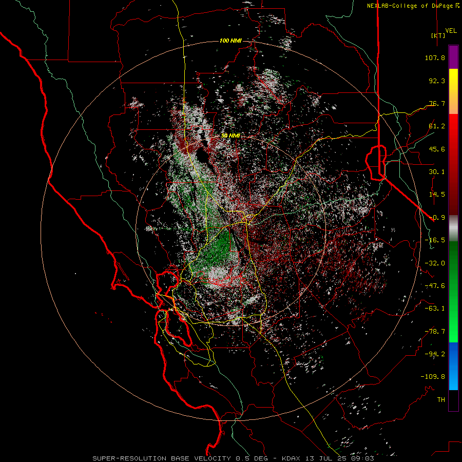Image resolution: width=462 pixels, height=462 pixels.
Task: Pick the purple segment of the color bar
Action: (453, 57)
